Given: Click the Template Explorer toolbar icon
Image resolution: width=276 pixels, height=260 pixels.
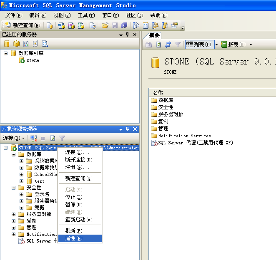Looking at the screenshot, I should pos(165,25).
